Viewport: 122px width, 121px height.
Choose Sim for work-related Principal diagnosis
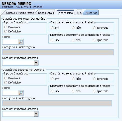click(x=52, y=28)
